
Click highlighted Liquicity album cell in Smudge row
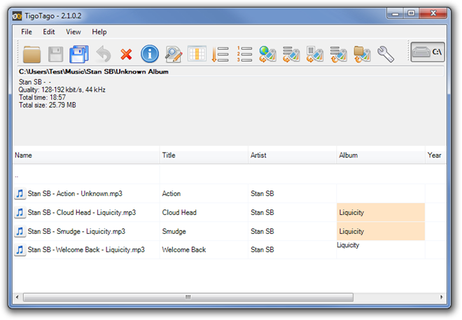point(381,231)
